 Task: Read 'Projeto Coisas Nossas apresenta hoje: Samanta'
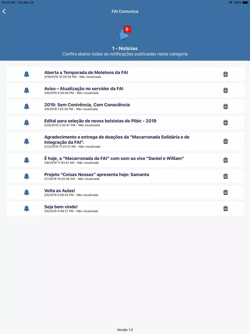97,175
